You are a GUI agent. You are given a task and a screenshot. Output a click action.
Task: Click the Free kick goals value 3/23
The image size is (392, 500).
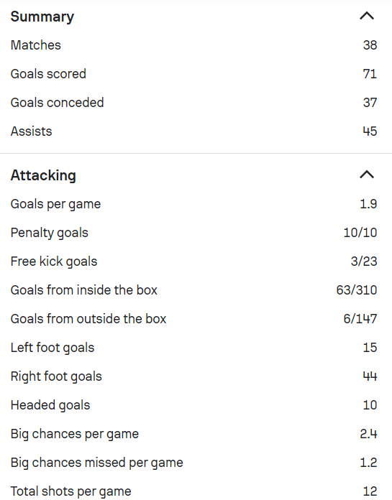coord(364,261)
